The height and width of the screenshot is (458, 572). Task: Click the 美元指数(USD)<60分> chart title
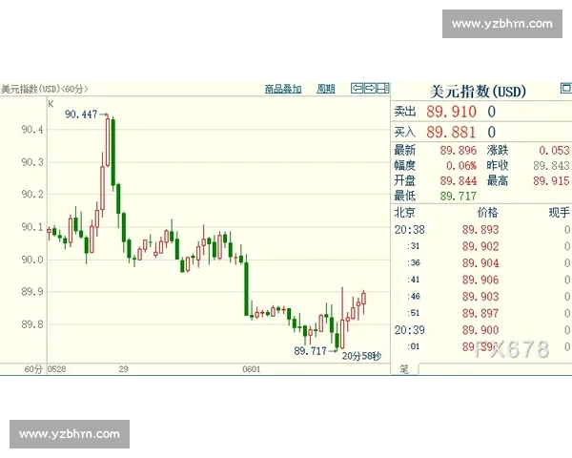tap(44, 89)
